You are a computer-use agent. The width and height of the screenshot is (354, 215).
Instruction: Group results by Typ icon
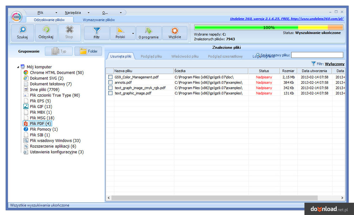pos(55,51)
